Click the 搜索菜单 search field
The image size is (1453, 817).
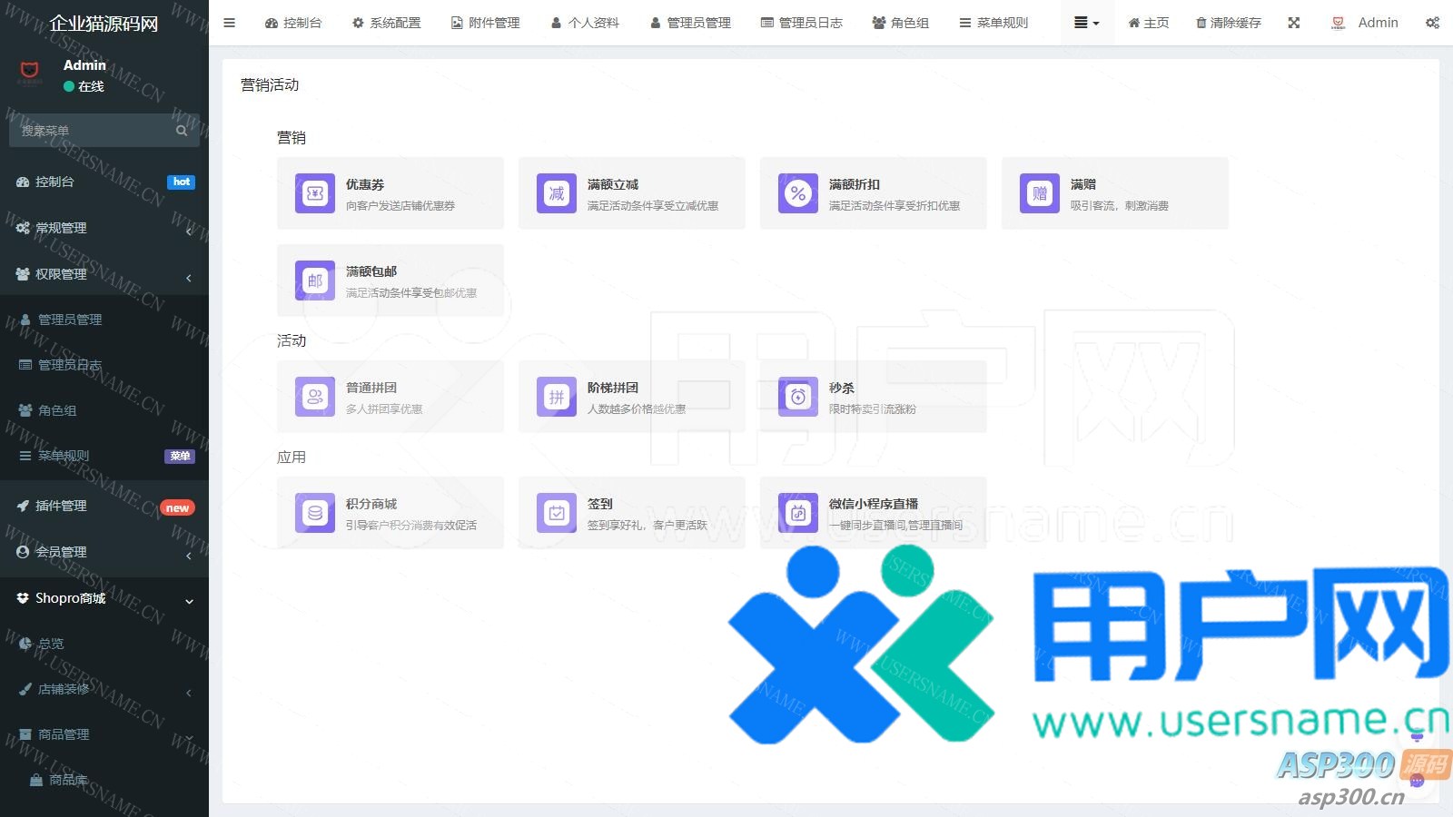click(95, 131)
